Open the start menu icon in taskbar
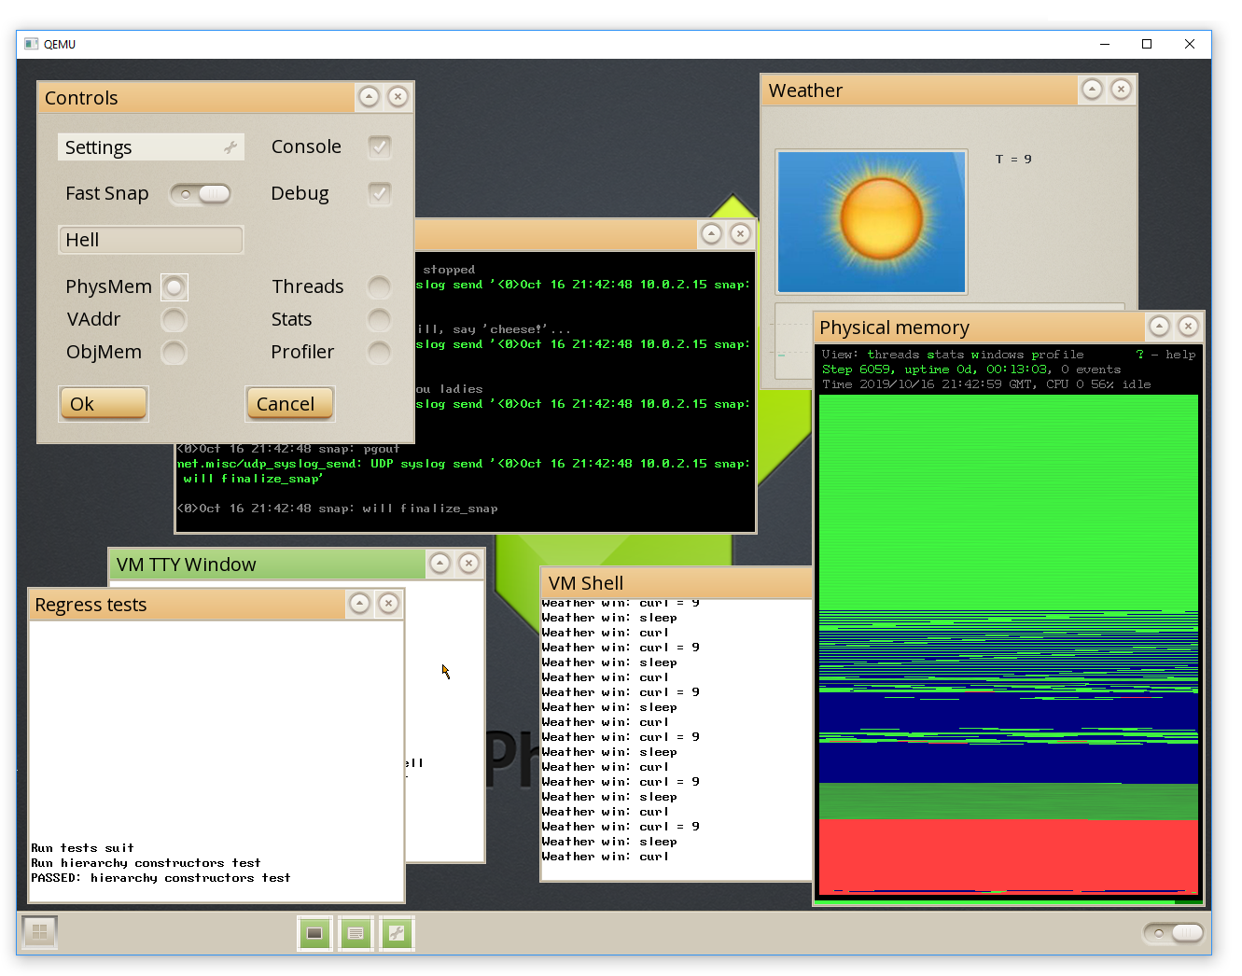 39,932
